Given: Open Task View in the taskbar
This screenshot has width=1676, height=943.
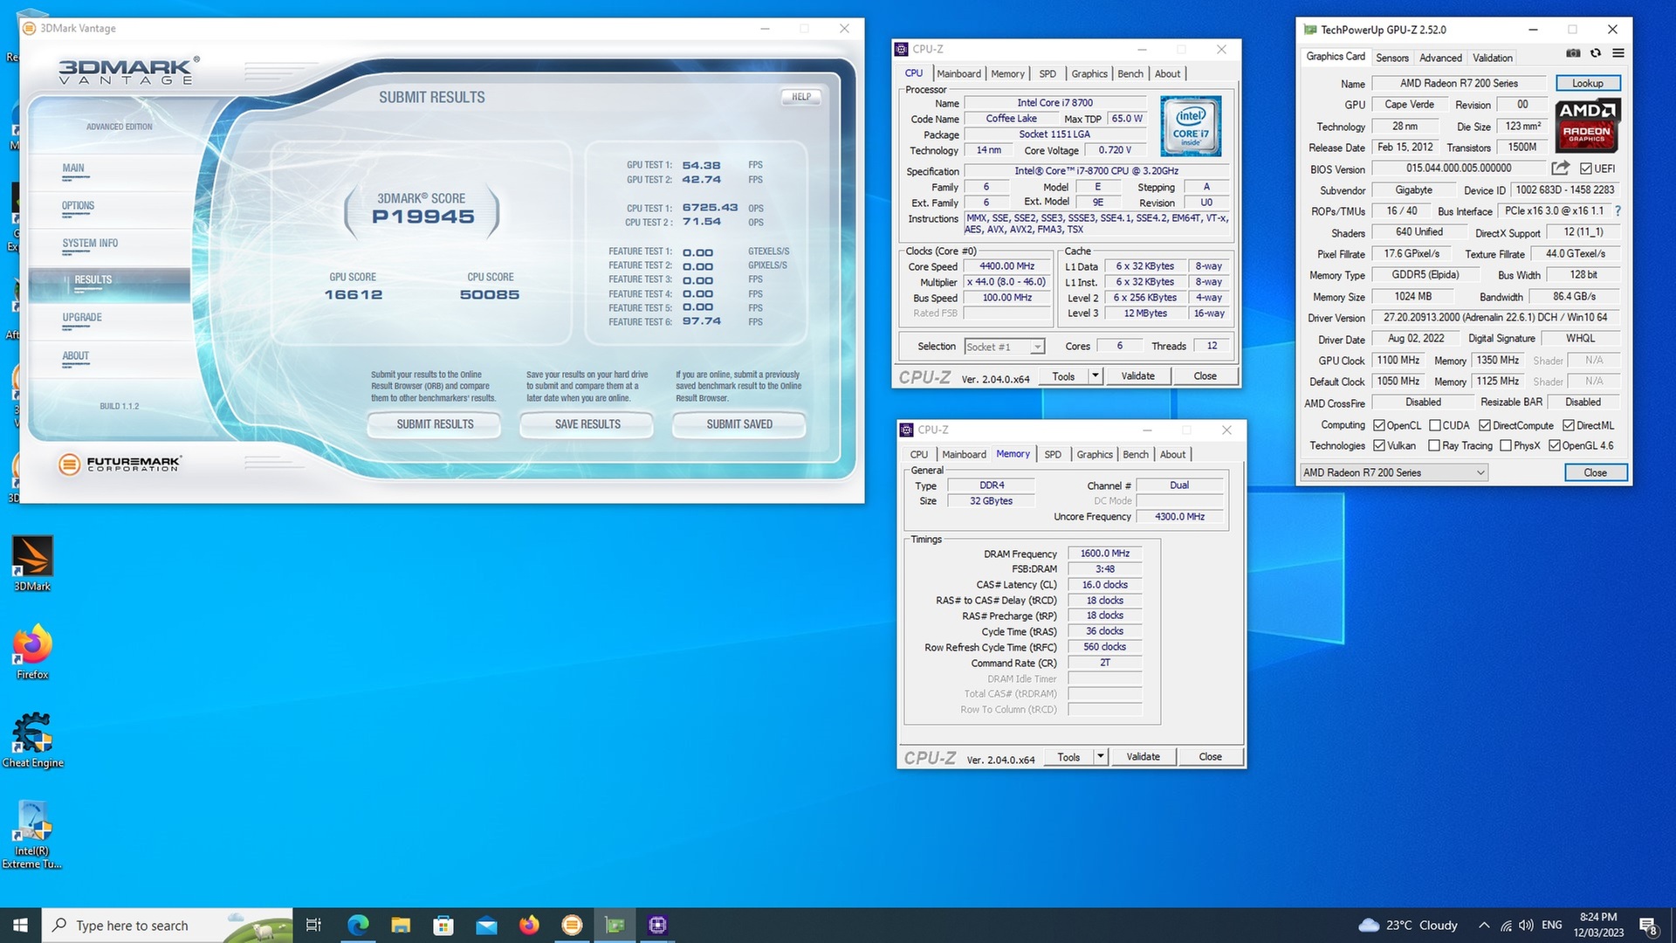Looking at the screenshot, I should coord(313,926).
